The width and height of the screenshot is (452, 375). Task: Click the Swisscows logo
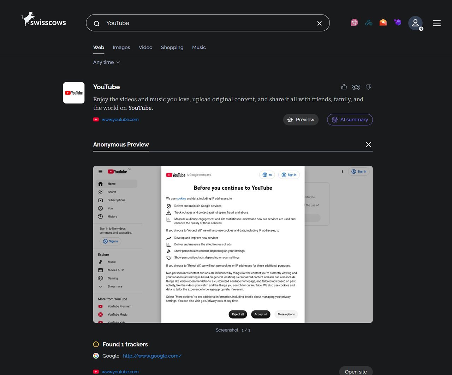[44, 19]
